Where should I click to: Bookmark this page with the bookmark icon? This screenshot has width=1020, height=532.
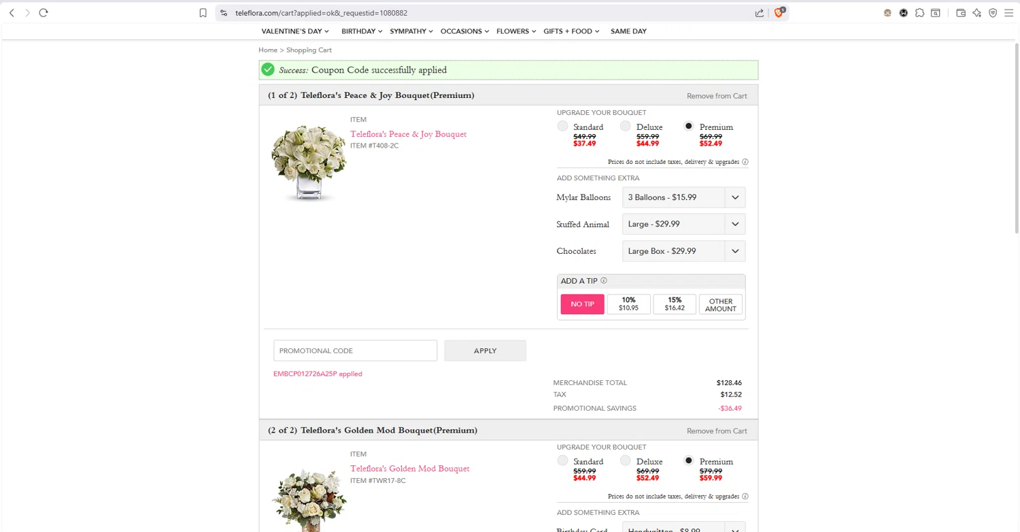(x=203, y=13)
